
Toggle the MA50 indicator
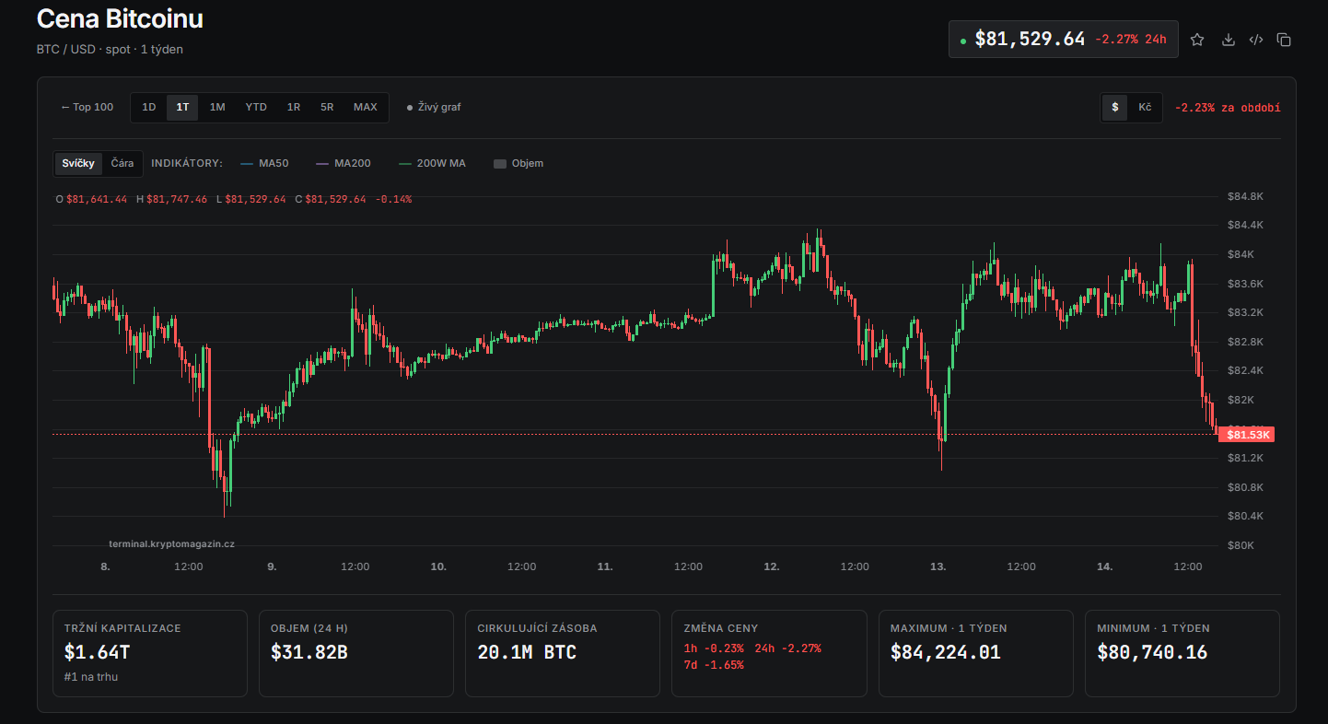click(264, 163)
